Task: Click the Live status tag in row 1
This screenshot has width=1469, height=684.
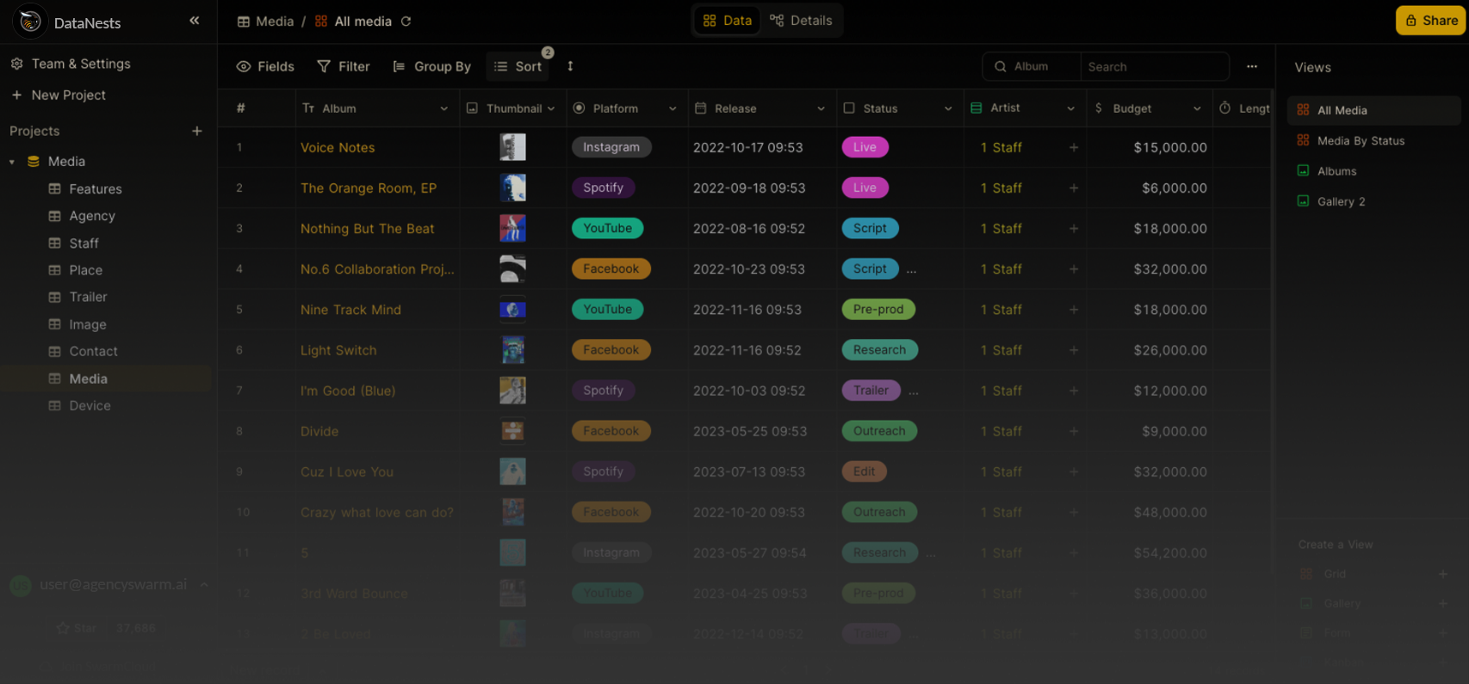Action: tap(865, 147)
